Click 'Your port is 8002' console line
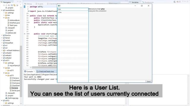The height and width of the screenshot is (106, 190). (33, 77)
